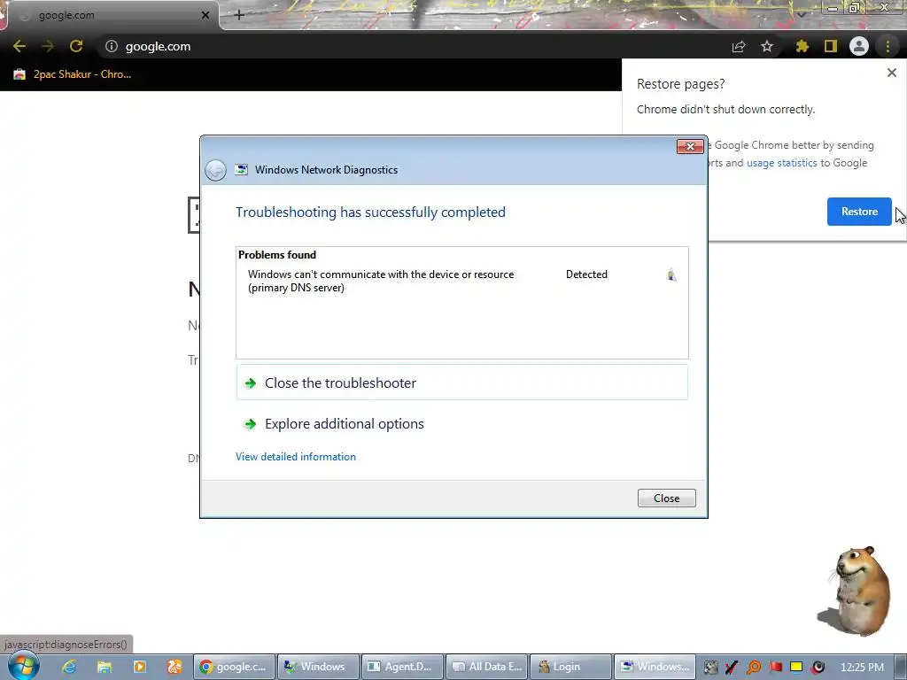The width and height of the screenshot is (907, 680).
Task: Click the google.com address bar text
Action: pos(158,46)
